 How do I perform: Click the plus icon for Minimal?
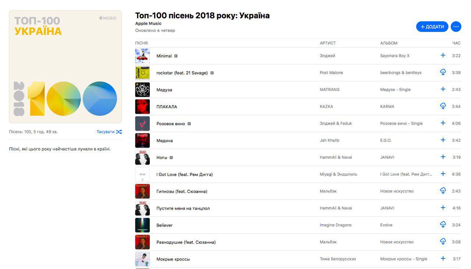click(x=443, y=56)
